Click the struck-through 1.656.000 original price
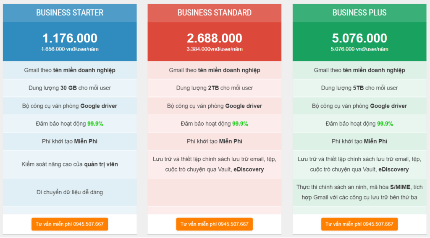Screen dimensions: 430x238 click(x=70, y=49)
